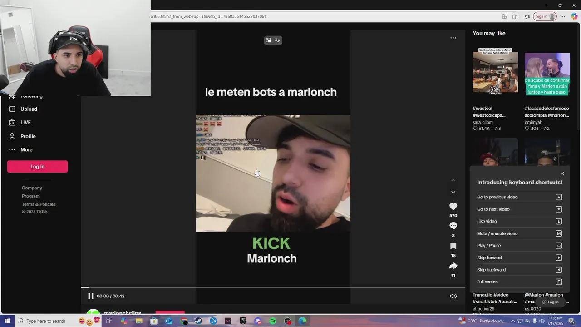Share the video using the arrow icon
581x327 pixels.
coord(453,266)
